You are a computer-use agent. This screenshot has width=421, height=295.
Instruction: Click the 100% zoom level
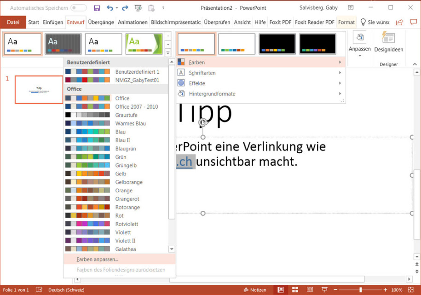pos(397,290)
